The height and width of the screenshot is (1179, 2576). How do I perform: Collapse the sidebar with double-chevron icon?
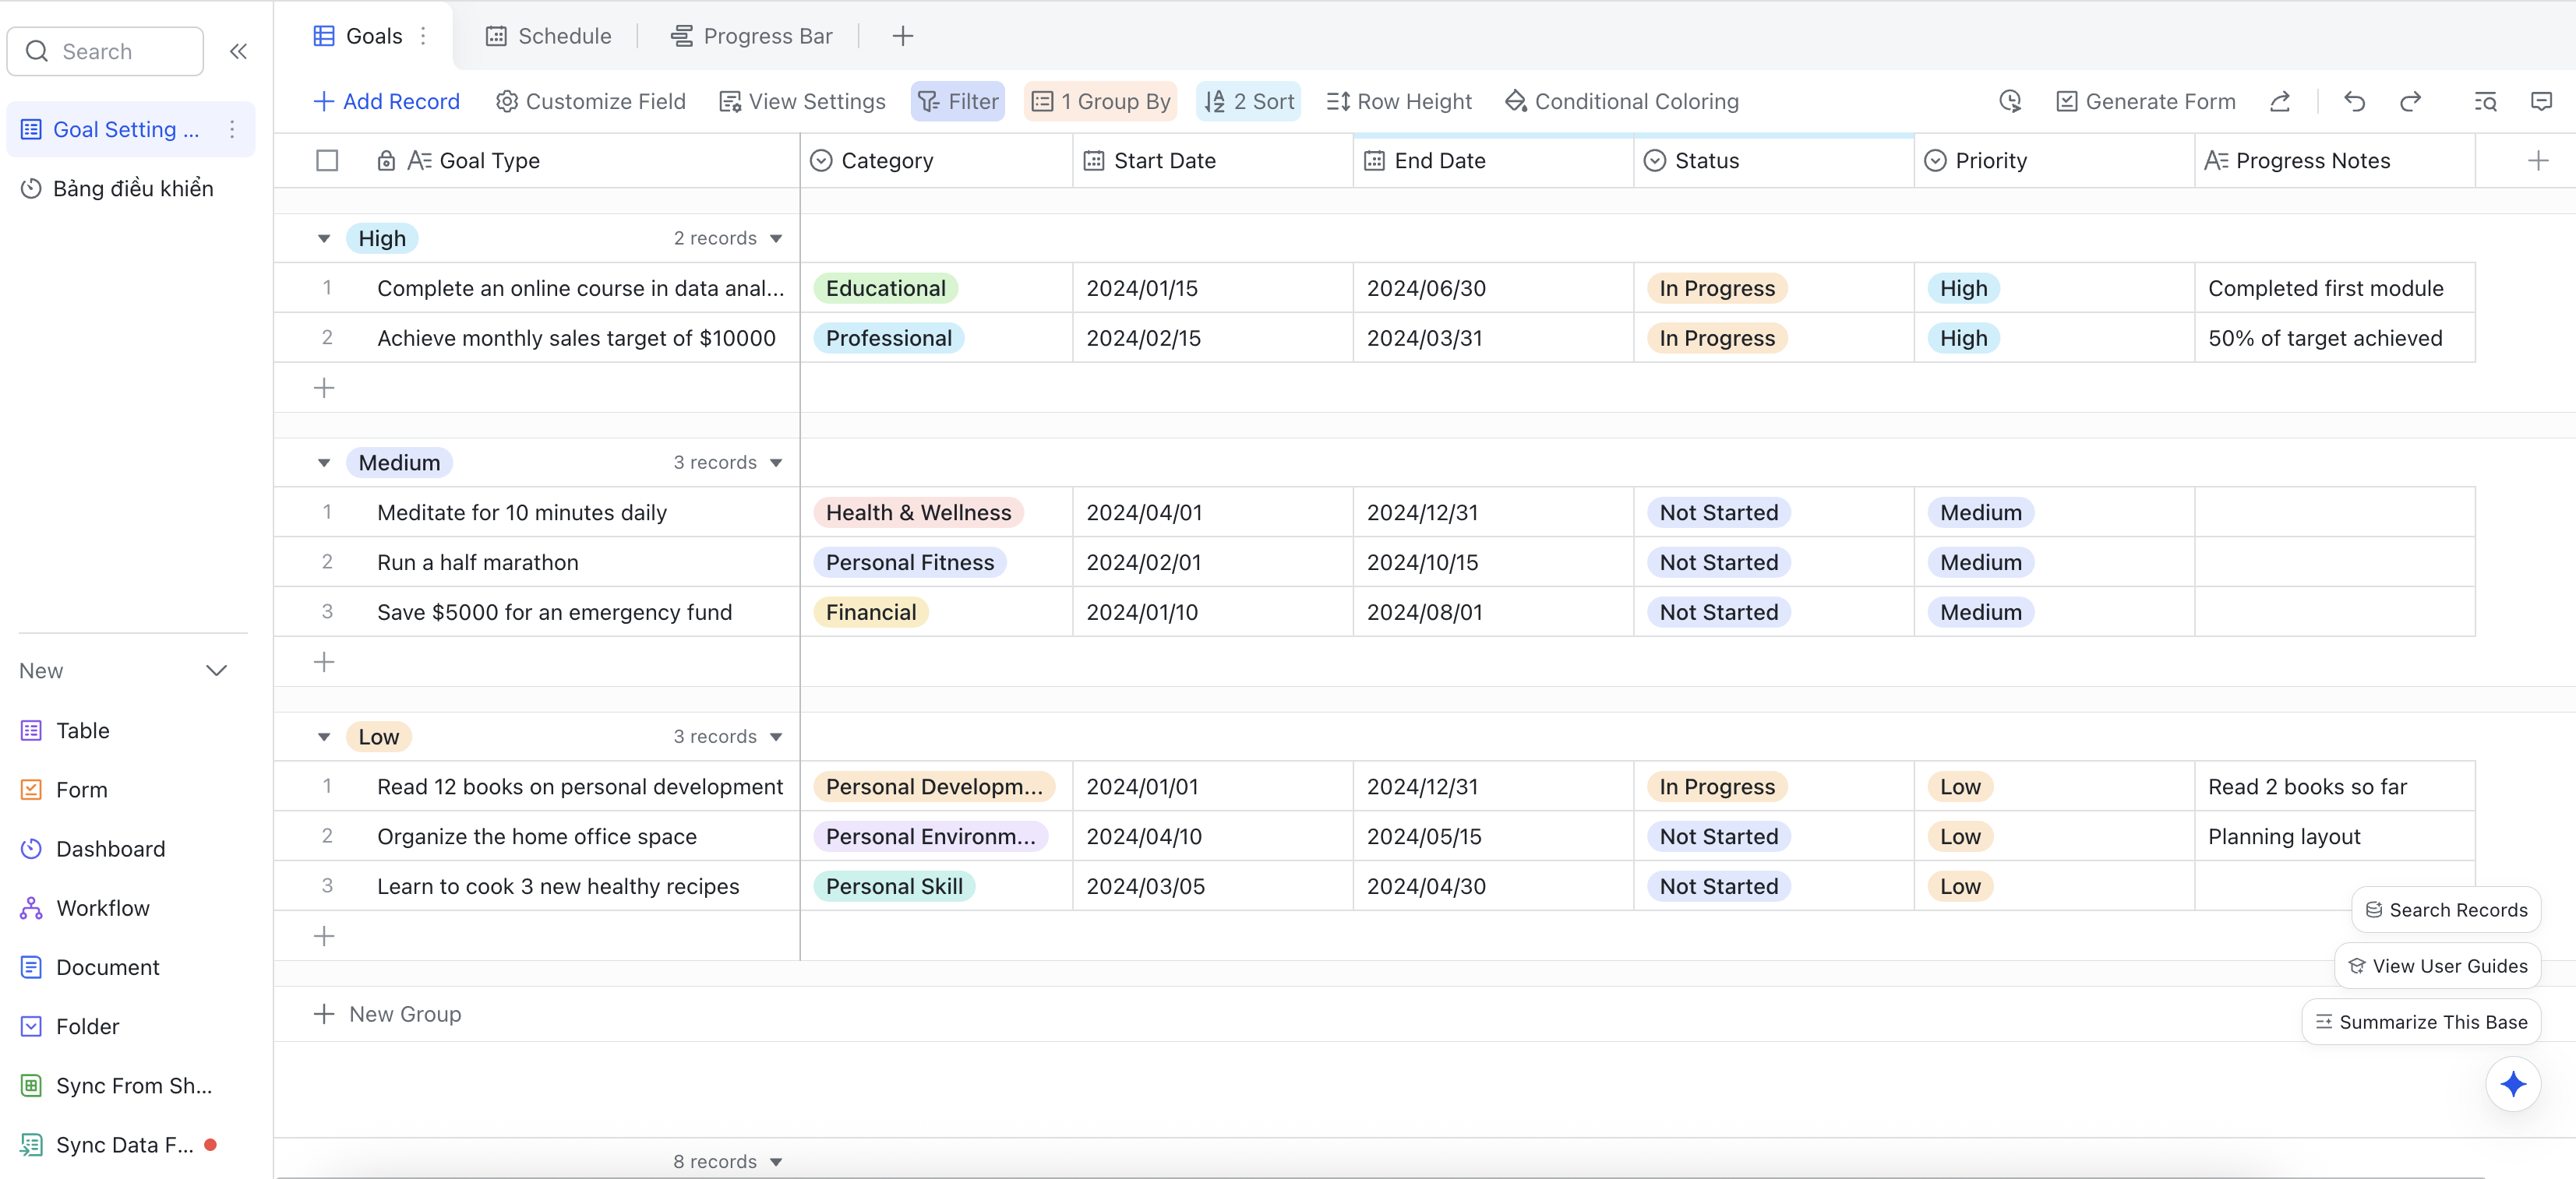click(238, 51)
